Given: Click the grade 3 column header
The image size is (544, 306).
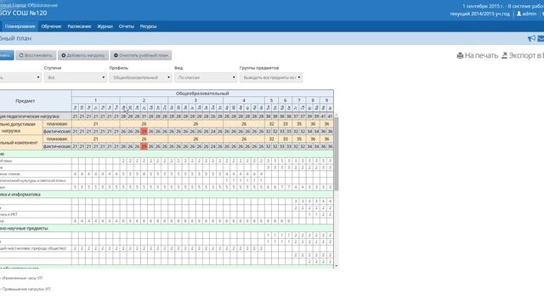Looking at the screenshot, I should (195, 100).
